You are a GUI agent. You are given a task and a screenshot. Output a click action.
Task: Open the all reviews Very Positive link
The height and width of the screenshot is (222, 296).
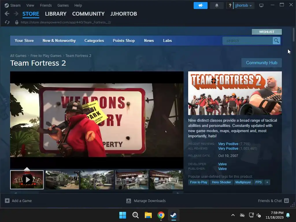228,149
